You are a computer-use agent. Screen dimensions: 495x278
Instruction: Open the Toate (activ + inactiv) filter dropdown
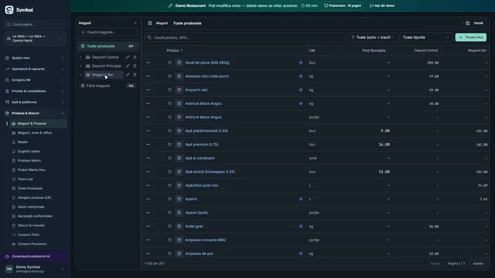click(x=373, y=37)
